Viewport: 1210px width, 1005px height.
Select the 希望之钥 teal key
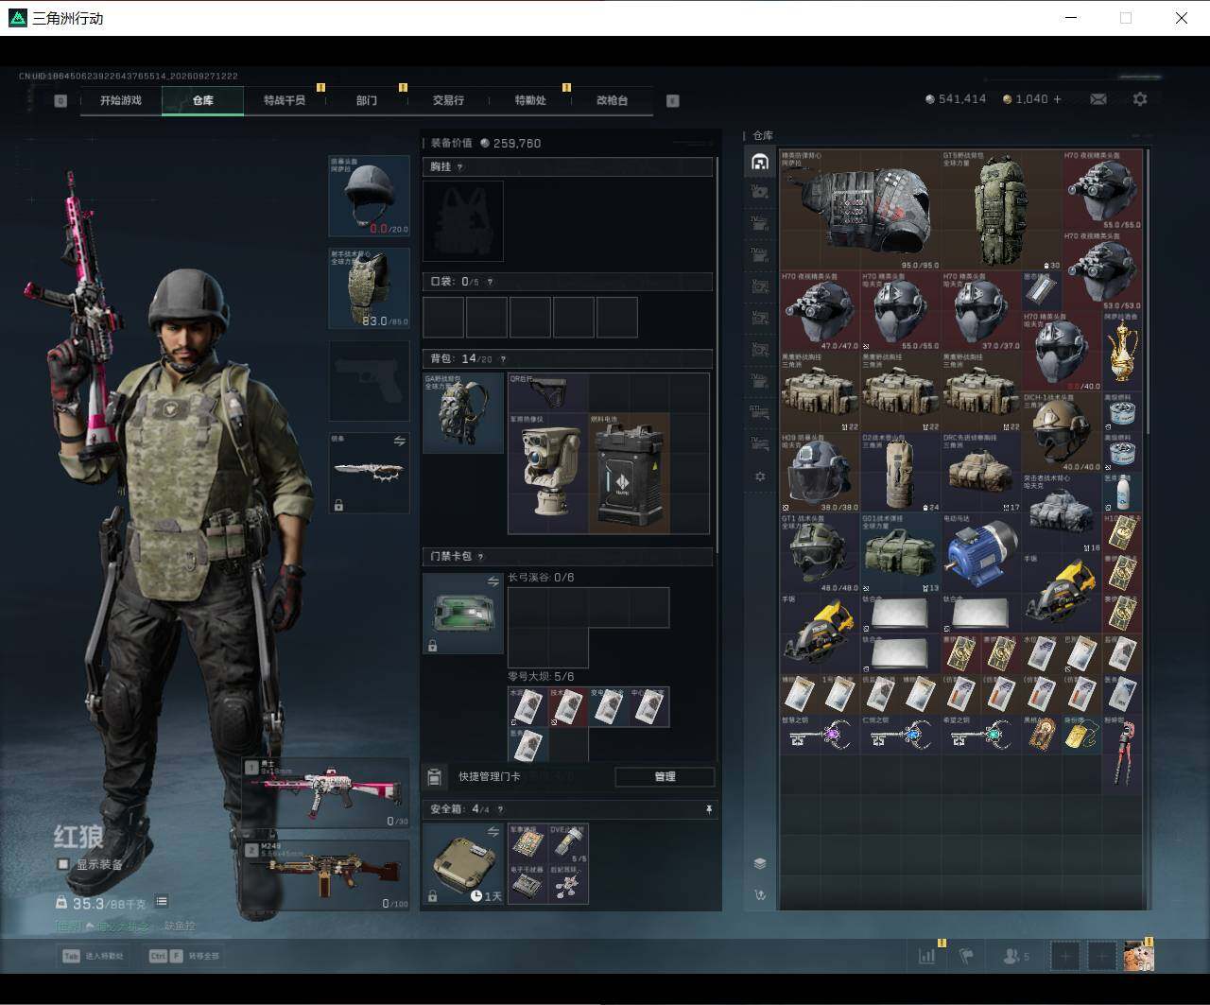coord(981,735)
